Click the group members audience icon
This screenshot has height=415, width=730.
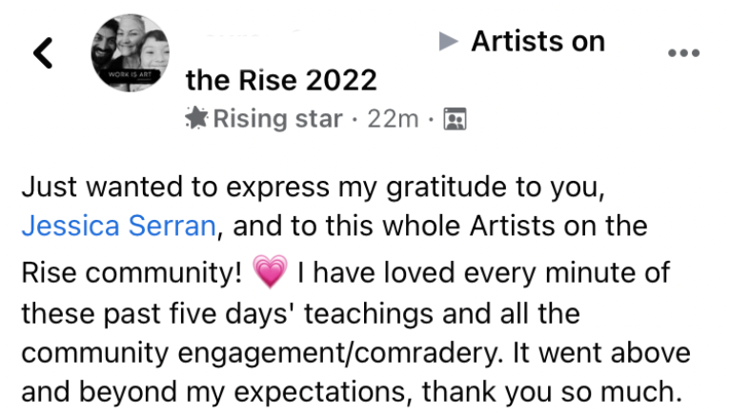coord(455,119)
